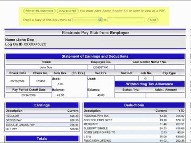The height and width of the screenshot is (143, 191).
Task: Click the Print HTML Statement button
Action: (39, 11)
